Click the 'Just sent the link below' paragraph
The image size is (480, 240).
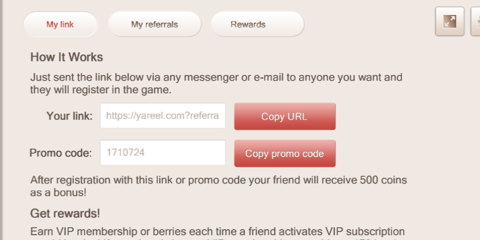[x=216, y=83]
